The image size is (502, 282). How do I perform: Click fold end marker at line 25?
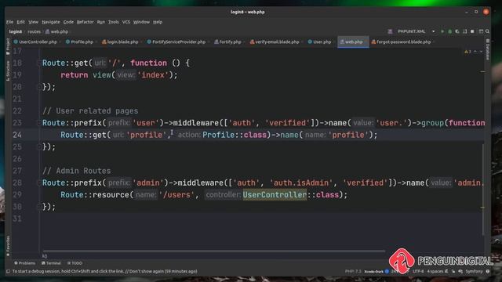coord(39,146)
